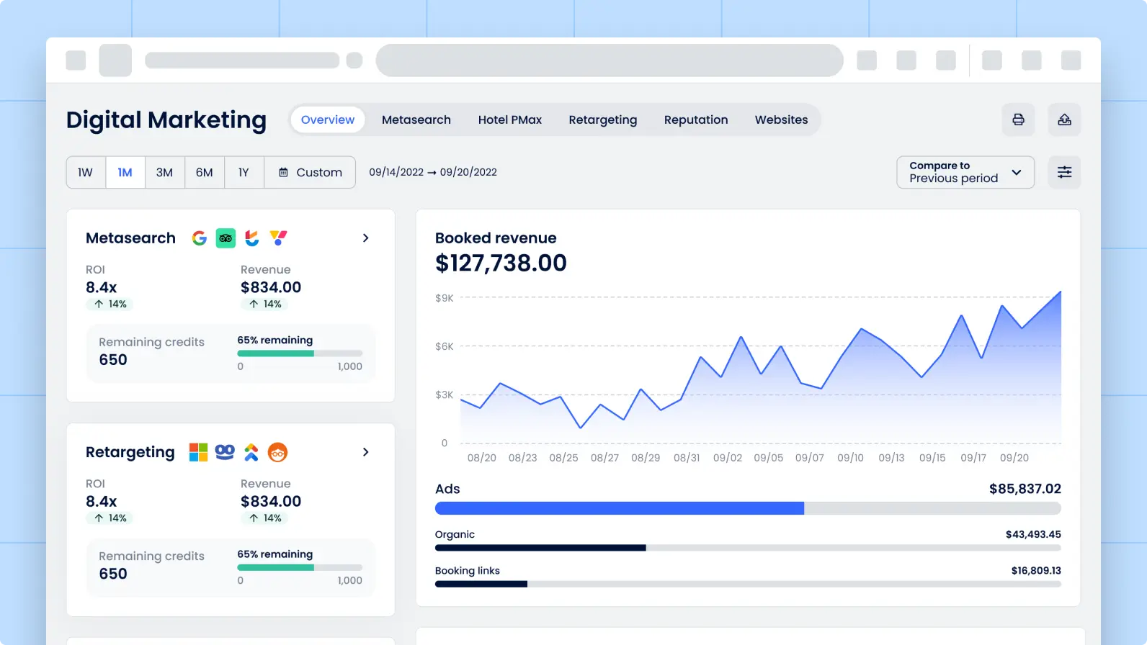This screenshot has height=645, width=1147.
Task: Select the 1W time range
Action: (x=86, y=173)
